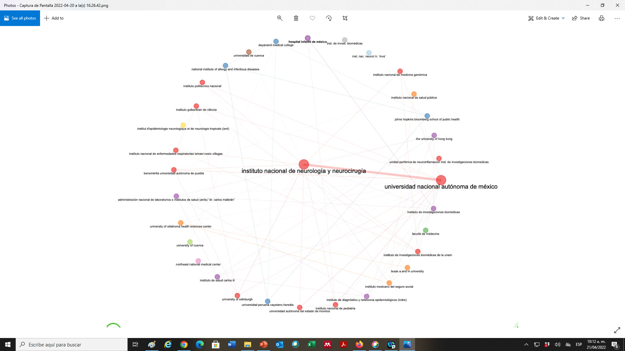Click 'instituto politécnico nacional' label
Screen dimensions: 625x351
(202, 86)
